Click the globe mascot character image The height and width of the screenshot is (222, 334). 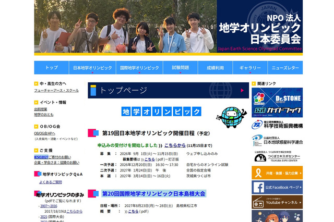coord(231,117)
